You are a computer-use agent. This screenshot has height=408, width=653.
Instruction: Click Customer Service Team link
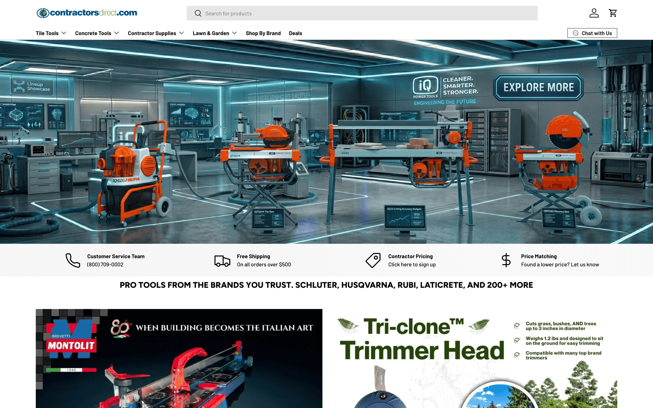click(116, 256)
